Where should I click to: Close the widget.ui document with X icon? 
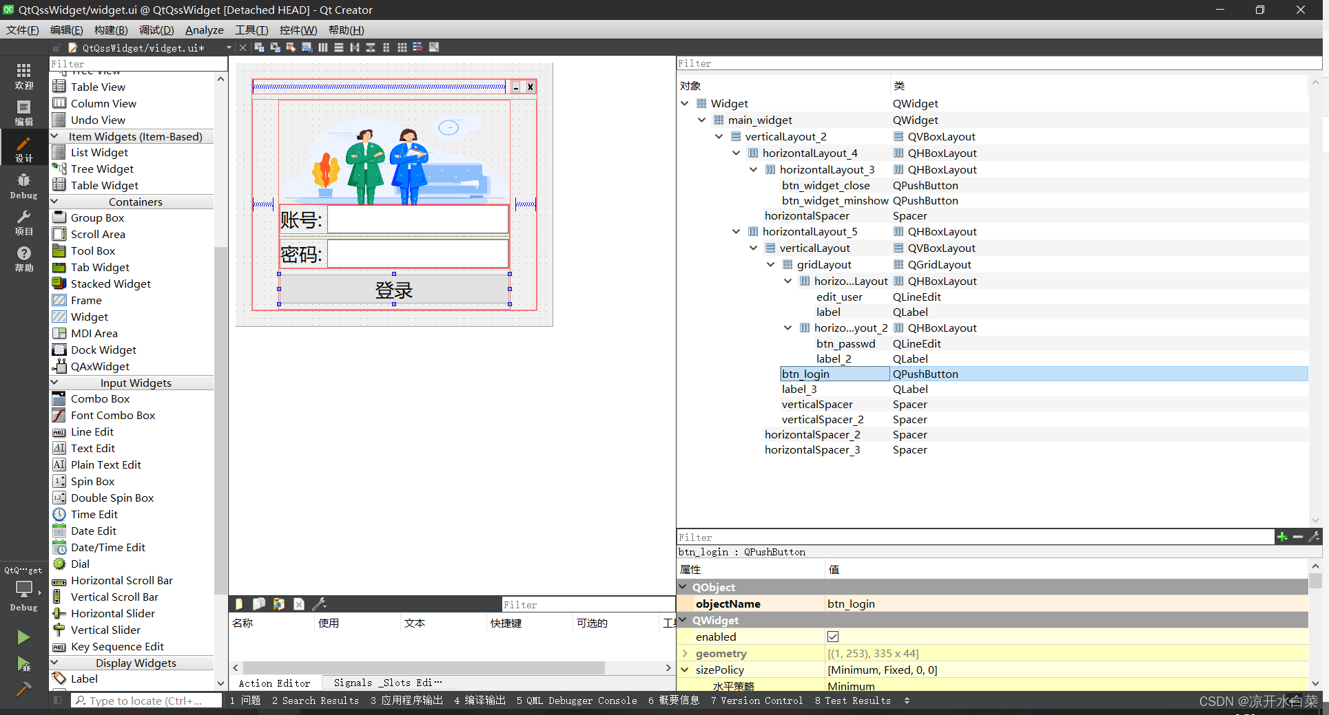tap(243, 47)
